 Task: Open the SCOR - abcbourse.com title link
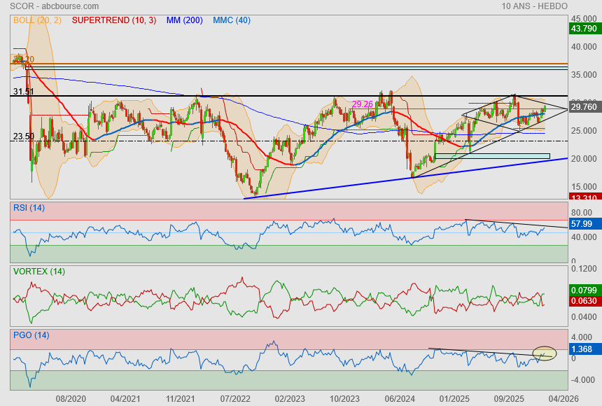point(45,6)
